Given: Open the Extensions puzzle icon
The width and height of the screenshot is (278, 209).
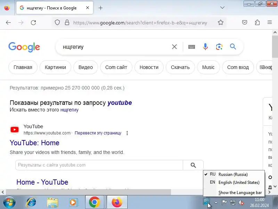Looking at the screenshot, I should coord(257,22).
